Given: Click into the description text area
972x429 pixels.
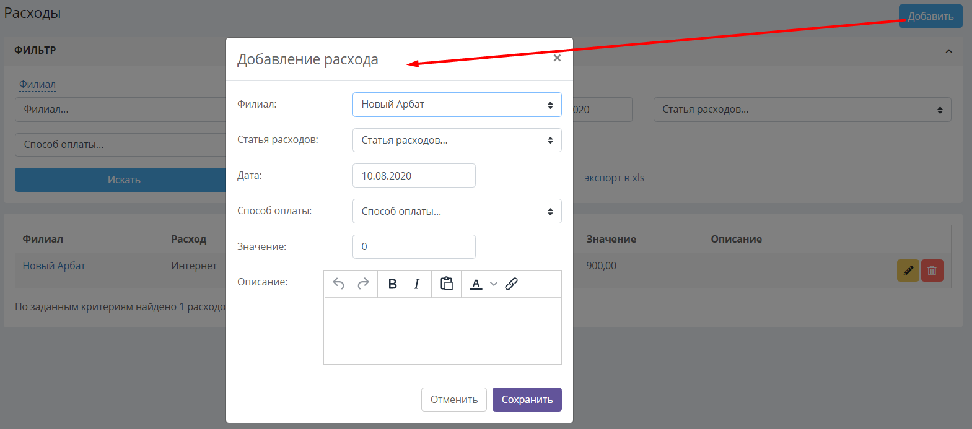Looking at the screenshot, I should click(442, 331).
